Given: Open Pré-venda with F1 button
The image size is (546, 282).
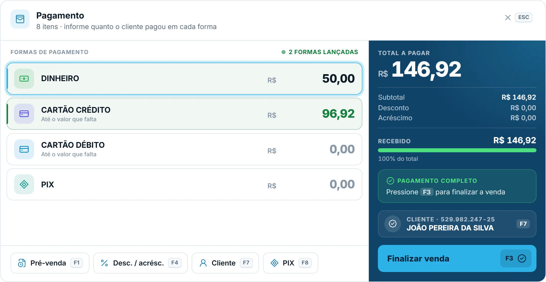Looking at the screenshot, I should pyautogui.click(x=50, y=263).
